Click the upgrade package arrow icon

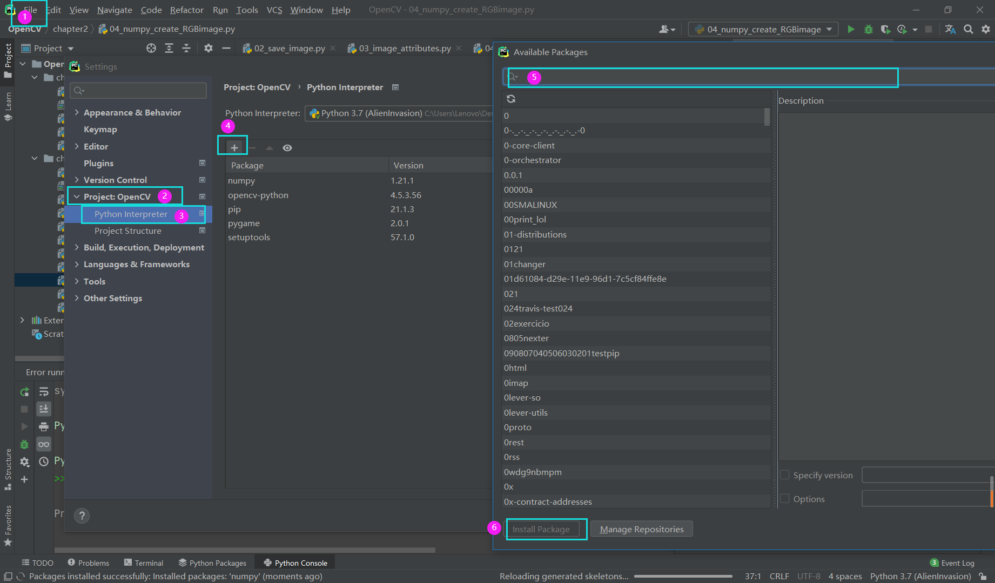[x=269, y=148]
